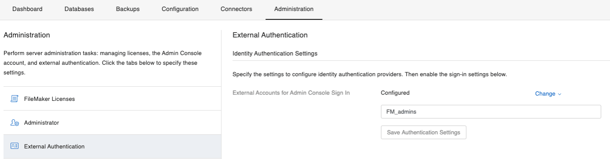Focus the FM_admins text field
The image size is (610, 159).
click(491, 112)
